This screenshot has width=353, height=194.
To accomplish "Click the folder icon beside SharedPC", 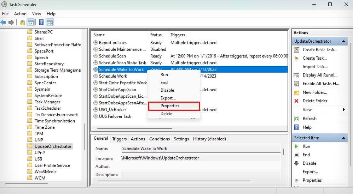I will [x=30, y=32].
